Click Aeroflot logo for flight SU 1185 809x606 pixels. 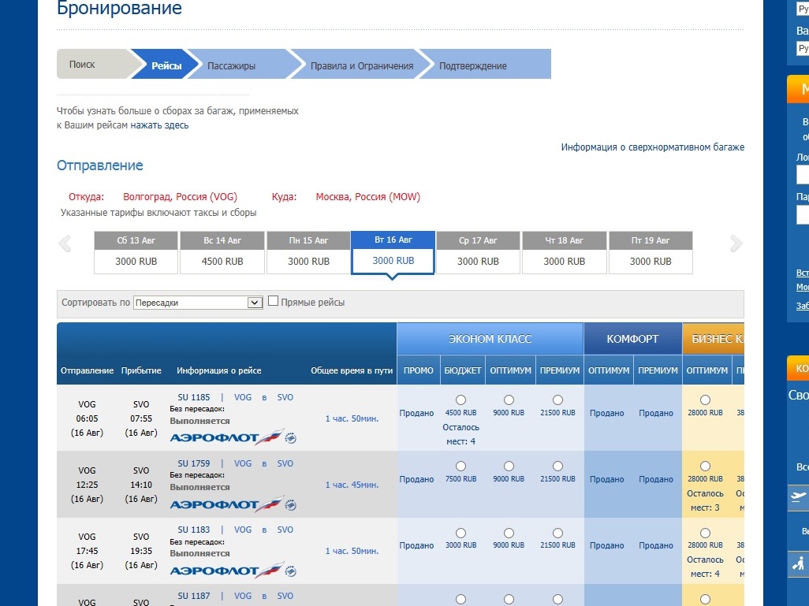[226, 438]
